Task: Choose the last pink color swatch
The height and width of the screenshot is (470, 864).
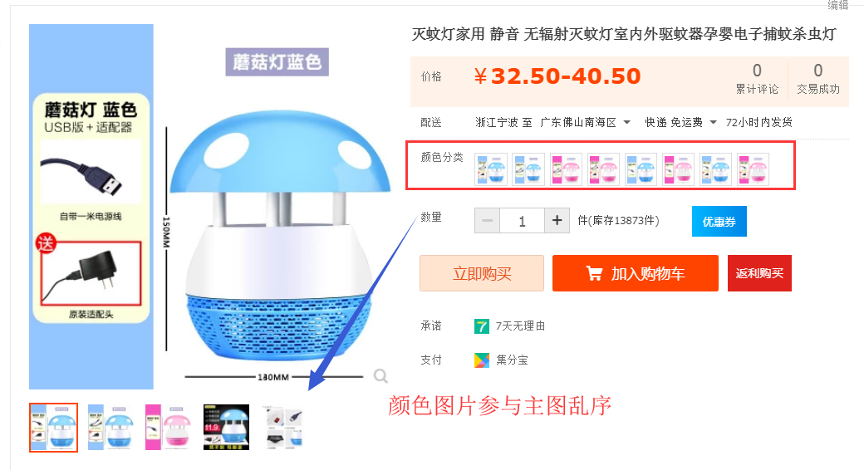Action: pos(754,169)
